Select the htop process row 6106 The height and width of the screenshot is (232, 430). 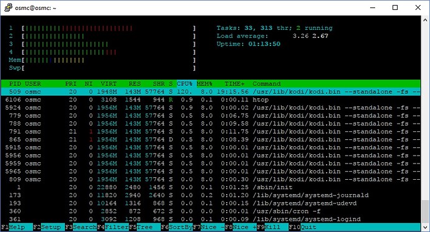[211, 100]
